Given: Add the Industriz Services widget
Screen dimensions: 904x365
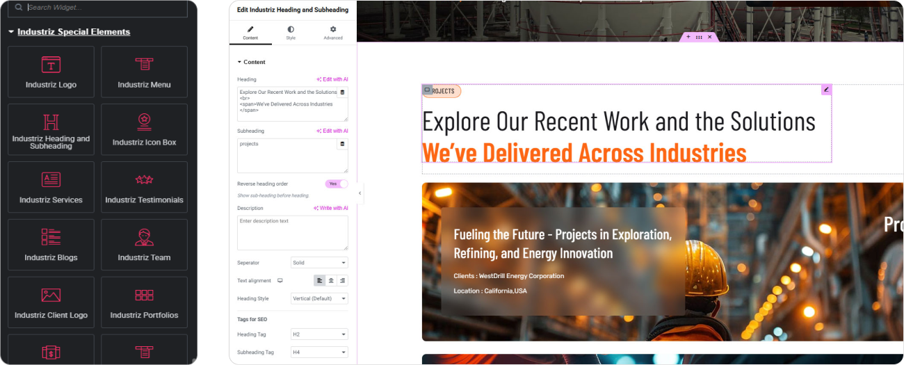Looking at the screenshot, I should click(x=51, y=188).
